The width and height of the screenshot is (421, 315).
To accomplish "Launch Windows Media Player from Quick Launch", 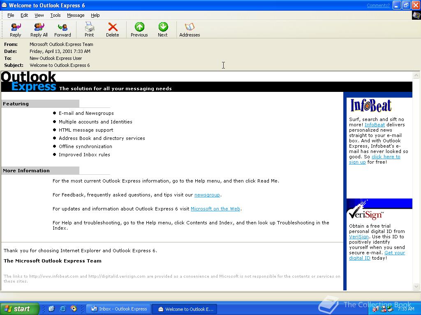I will pyautogui.click(x=74, y=308).
